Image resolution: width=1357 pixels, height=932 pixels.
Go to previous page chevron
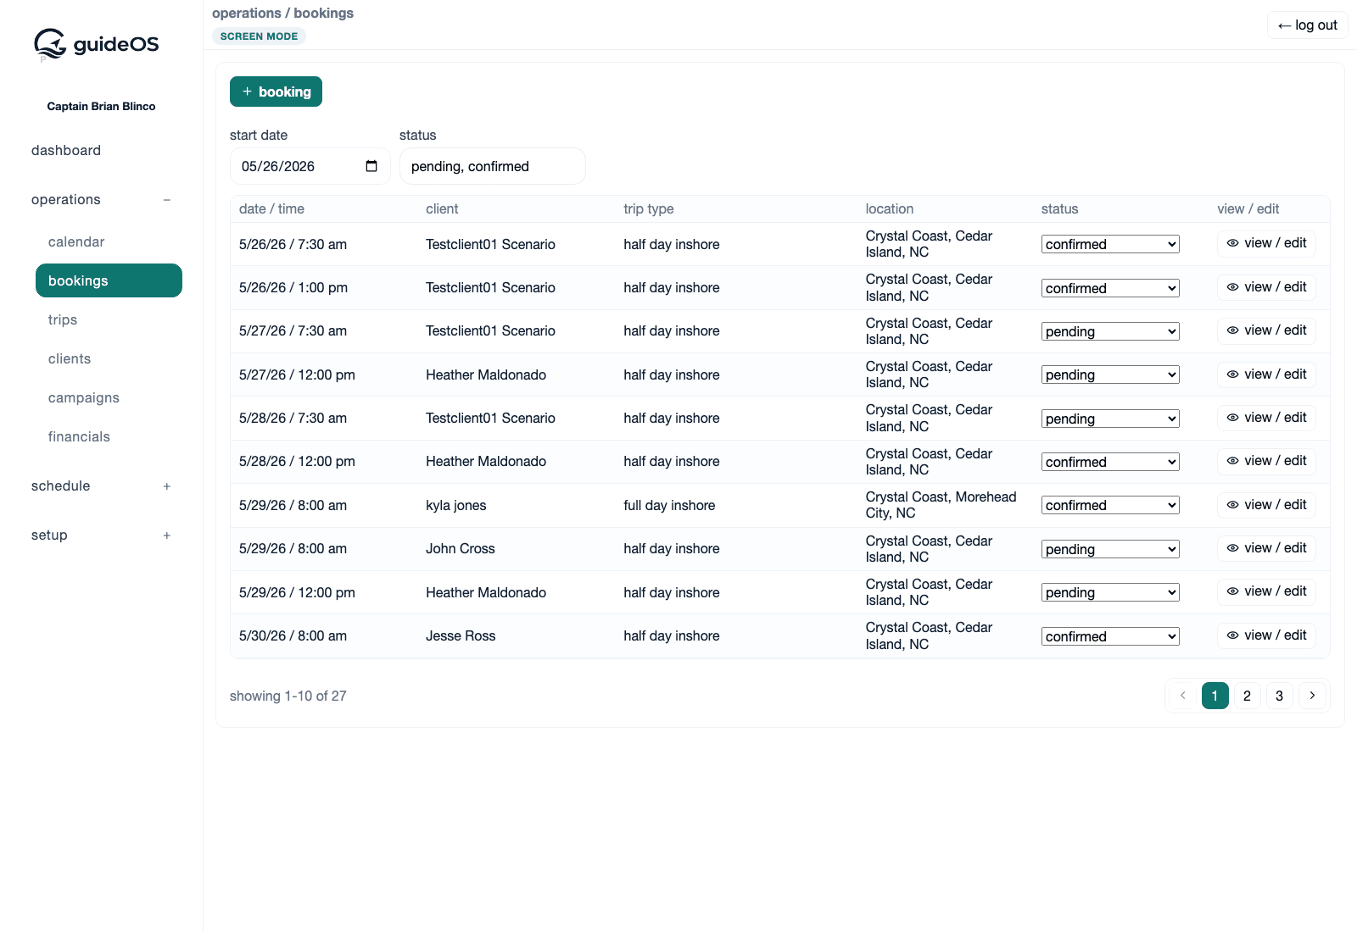click(x=1182, y=696)
